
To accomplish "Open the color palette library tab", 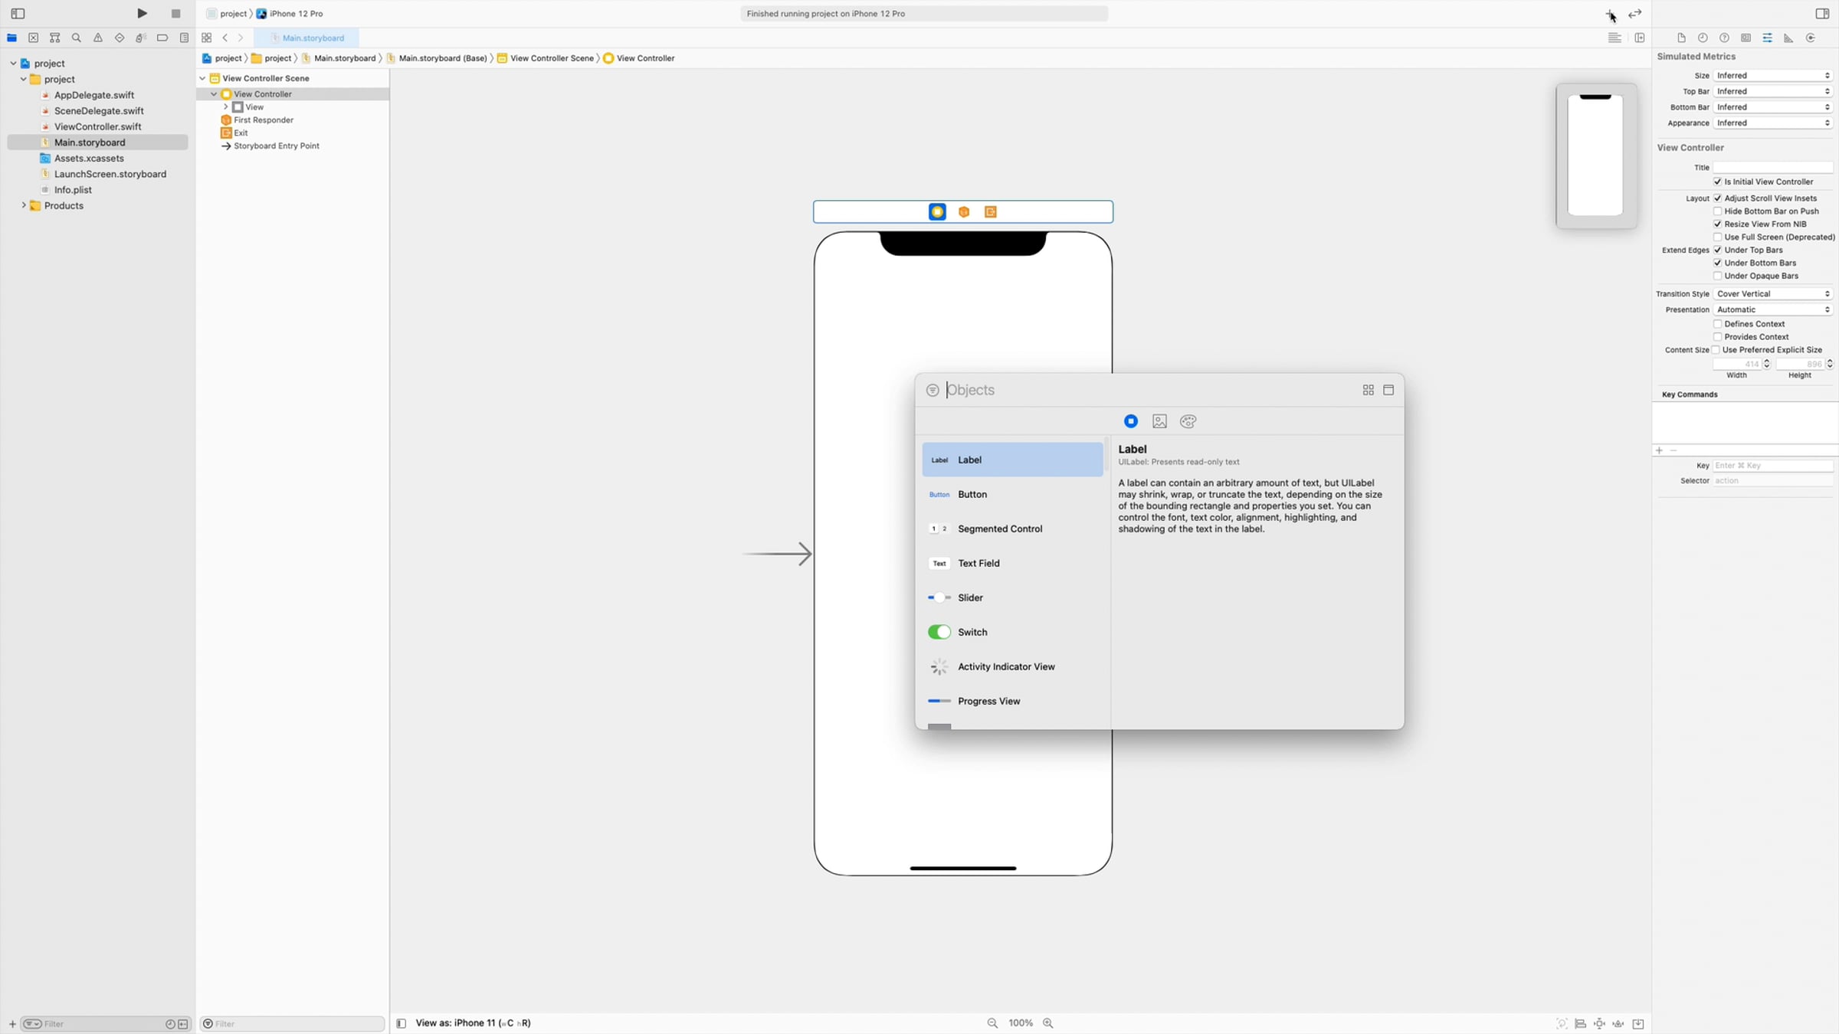I will [1188, 421].
